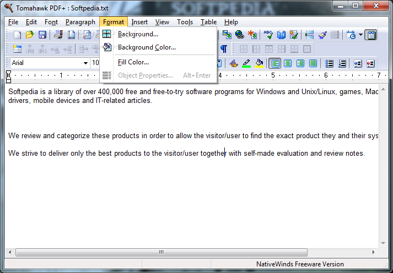Click the horizontal scrollbar's left arrow
The height and width of the screenshot is (273, 393).
[10, 252]
